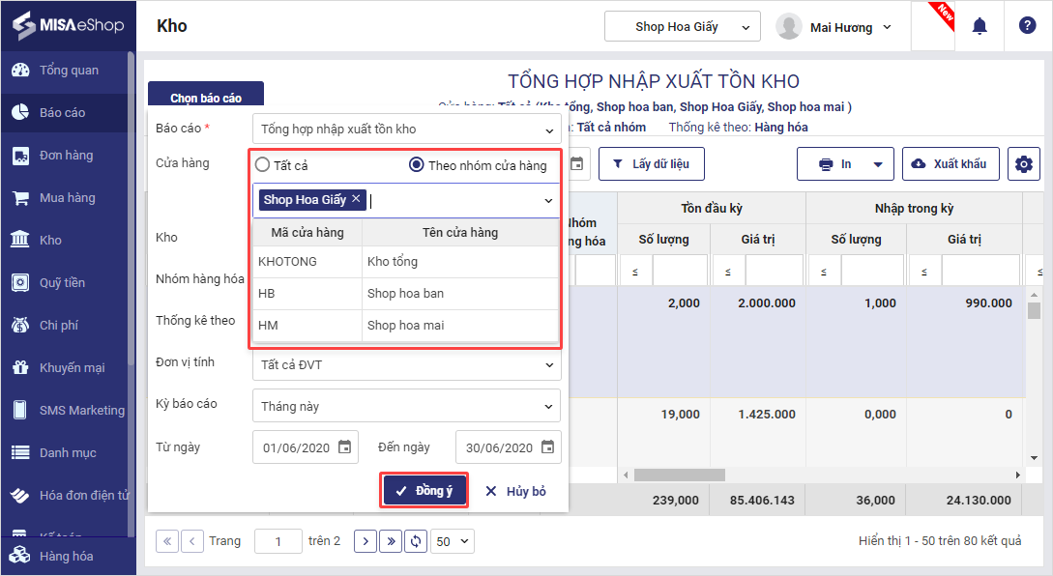Click the Mã cửa hàng column header
This screenshot has width=1053, height=576.
coord(307,232)
